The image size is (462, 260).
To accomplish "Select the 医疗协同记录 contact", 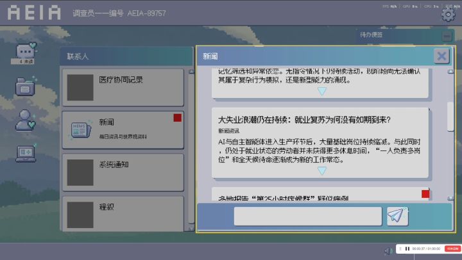I will pyautogui.click(x=123, y=87).
